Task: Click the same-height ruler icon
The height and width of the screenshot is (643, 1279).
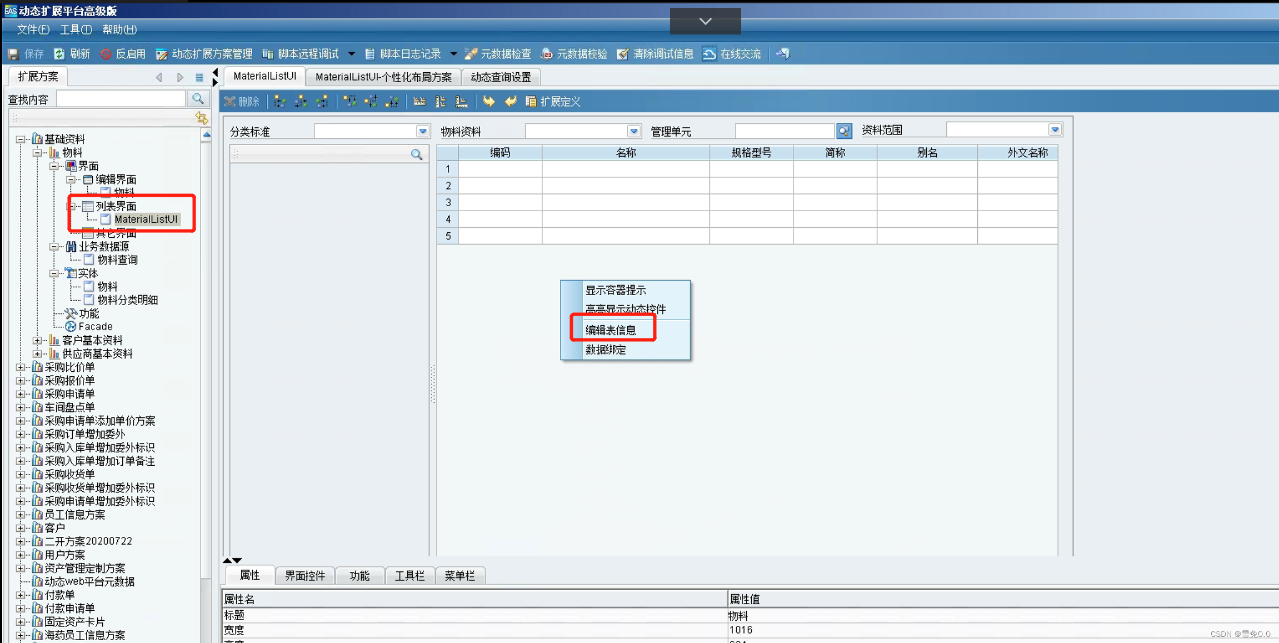Action: click(441, 102)
